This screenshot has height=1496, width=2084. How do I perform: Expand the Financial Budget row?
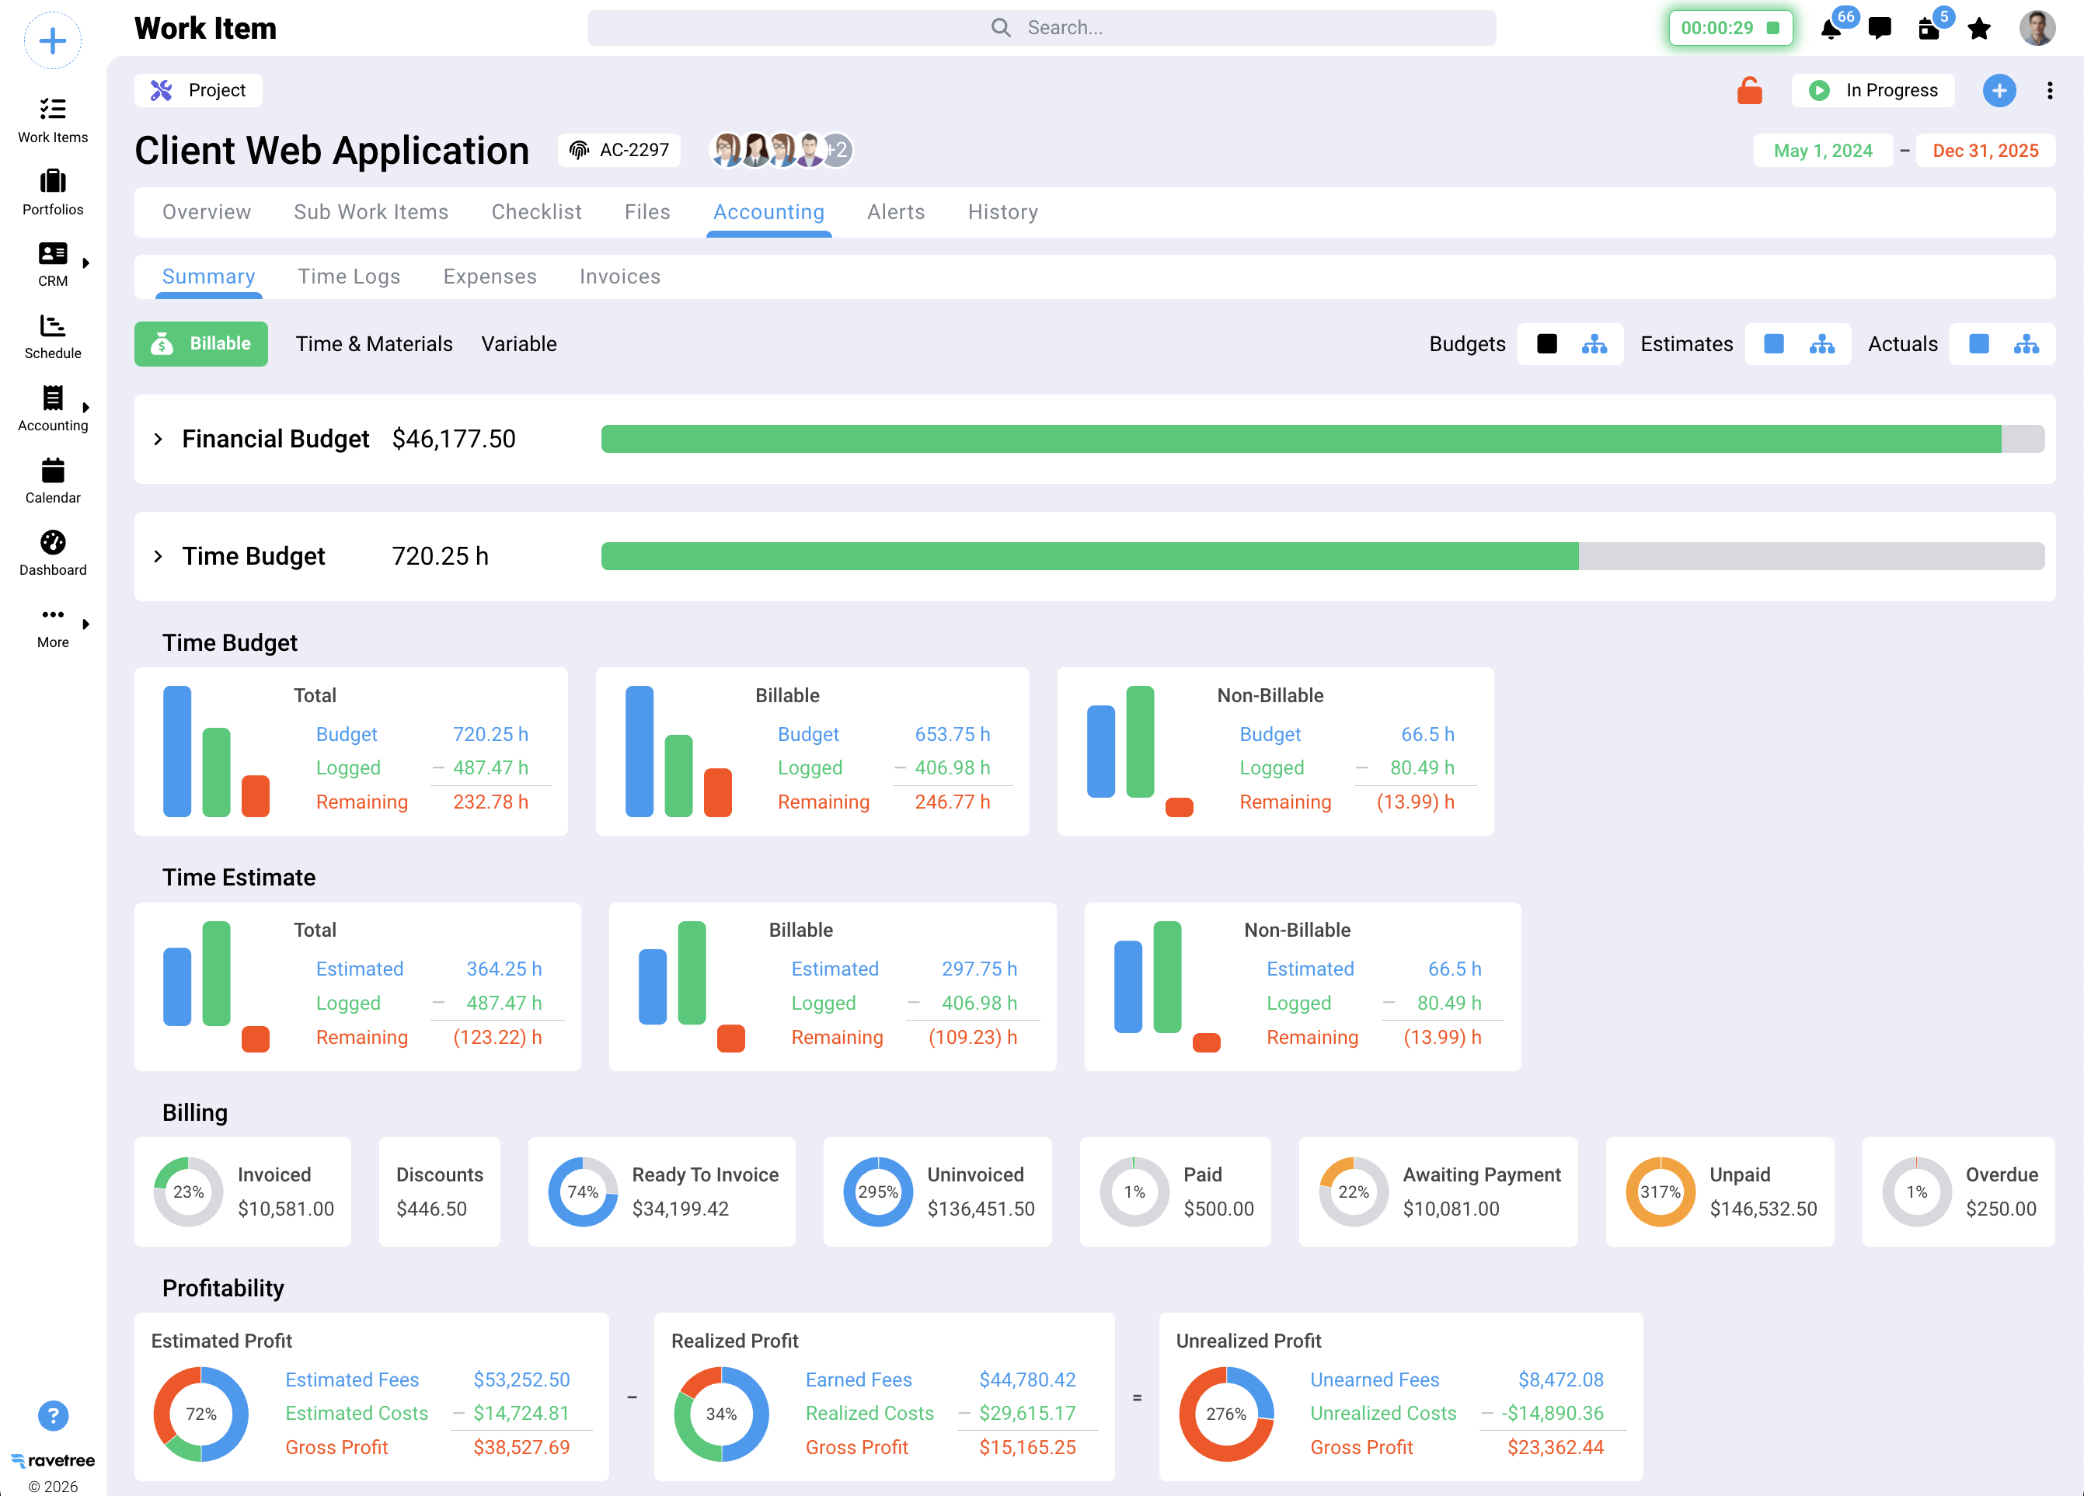(x=158, y=439)
